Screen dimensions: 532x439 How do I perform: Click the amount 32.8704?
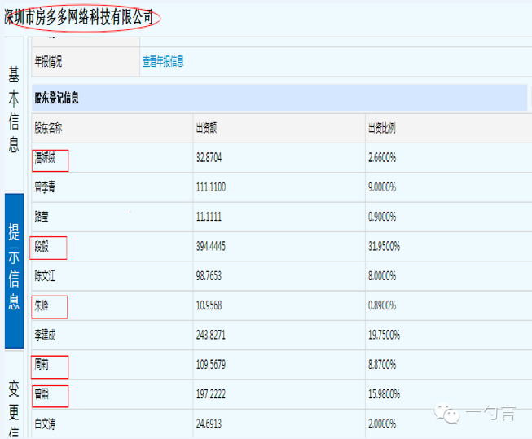click(209, 158)
